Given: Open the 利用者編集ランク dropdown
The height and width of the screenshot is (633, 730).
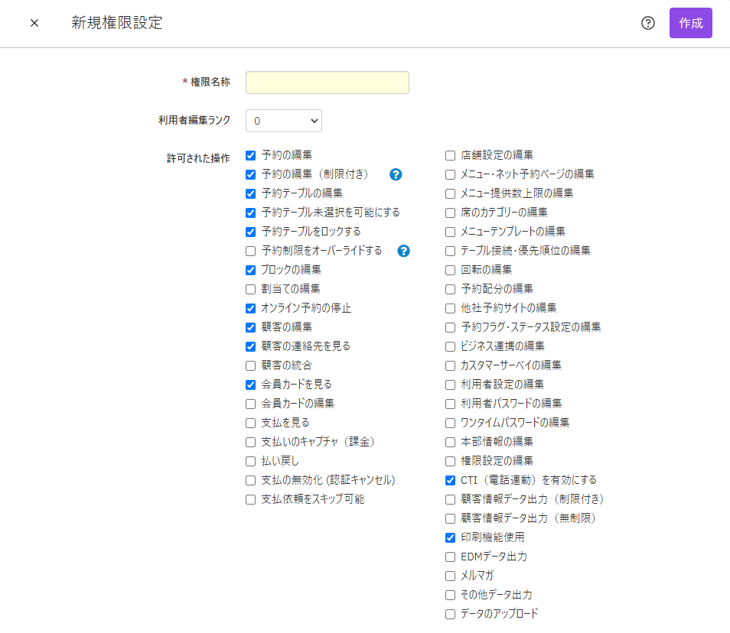Looking at the screenshot, I should coord(284,121).
